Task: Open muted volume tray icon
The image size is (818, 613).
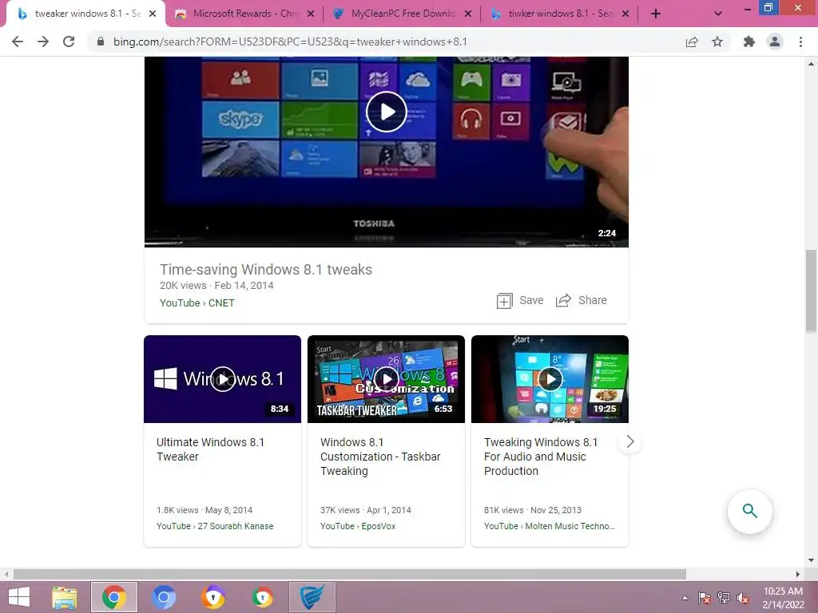Action: [x=743, y=598]
